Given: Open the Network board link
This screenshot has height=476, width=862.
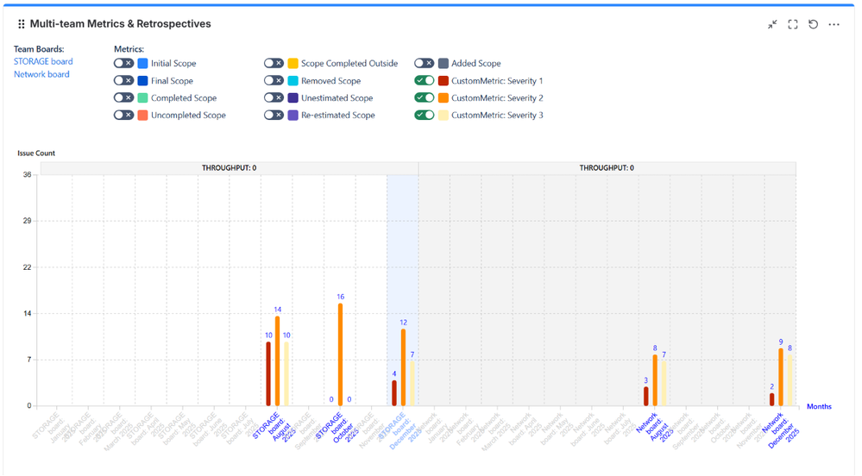Looking at the screenshot, I should coord(41,74).
